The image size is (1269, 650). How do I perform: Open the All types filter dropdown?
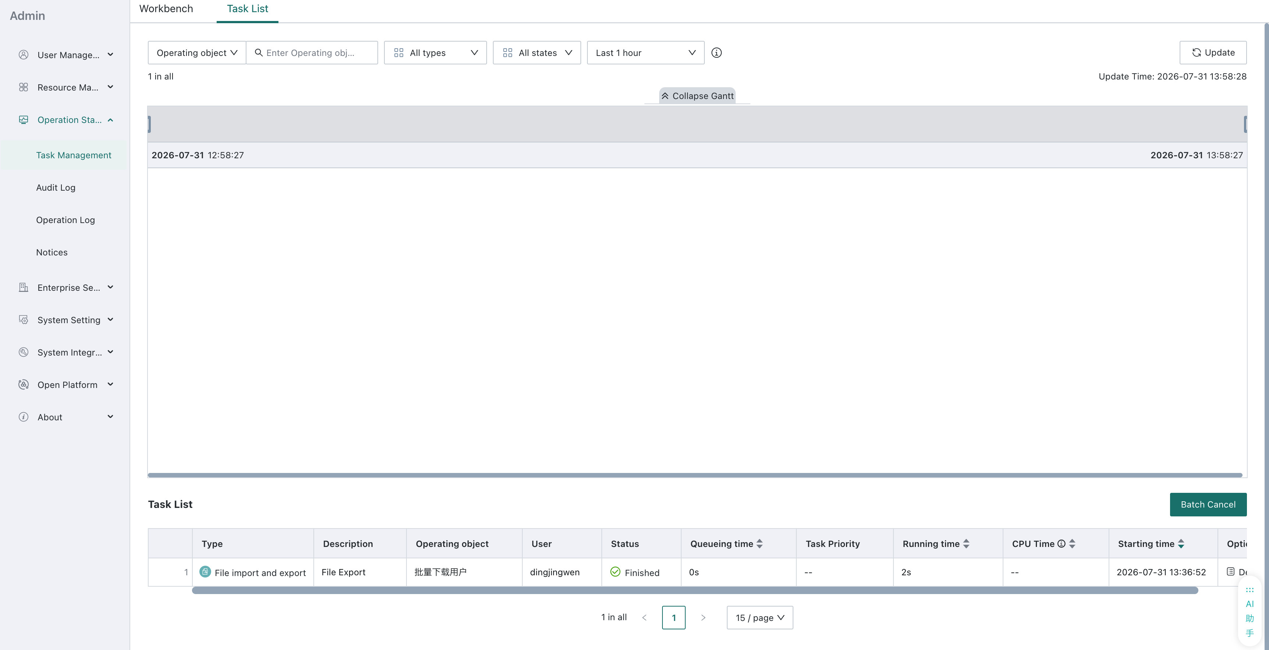tap(436, 53)
